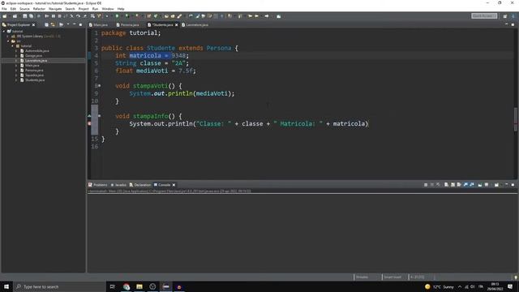Image resolution: width=519 pixels, height=292 pixels.
Task: Collapse the stampaVoti method fold marker
Action: click(x=99, y=86)
